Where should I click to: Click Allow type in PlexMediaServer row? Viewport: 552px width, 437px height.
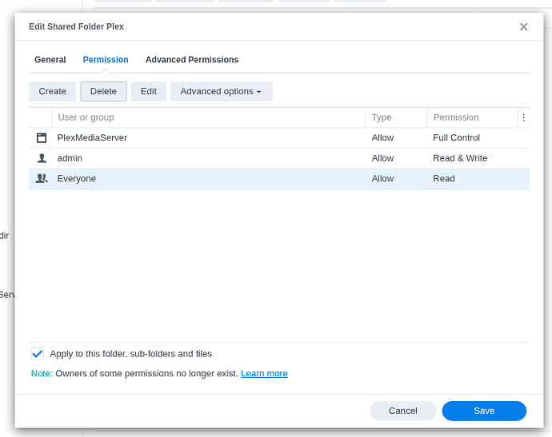382,138
